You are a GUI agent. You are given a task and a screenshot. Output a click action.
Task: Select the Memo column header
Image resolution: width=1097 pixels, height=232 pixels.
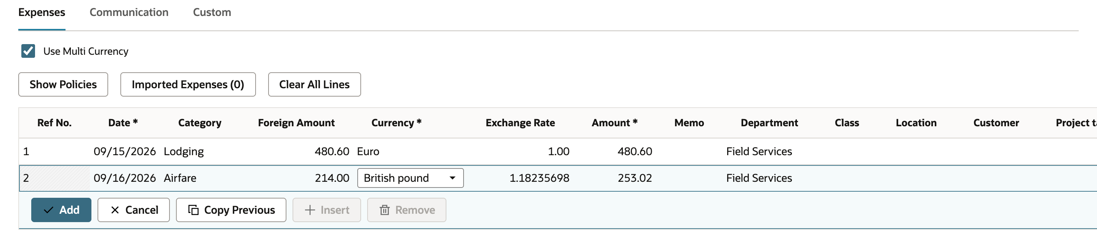[689, 123]
